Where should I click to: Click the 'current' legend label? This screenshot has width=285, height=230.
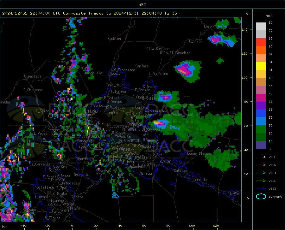pos(275,196)
